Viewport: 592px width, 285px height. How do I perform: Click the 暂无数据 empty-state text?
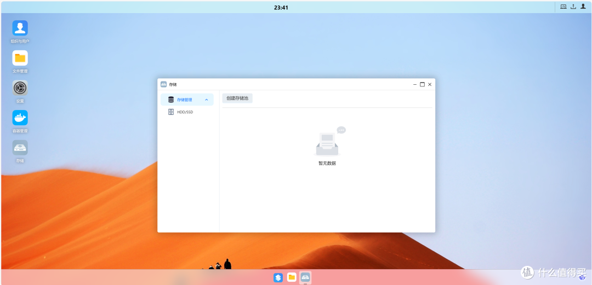[x=327, y=163]
